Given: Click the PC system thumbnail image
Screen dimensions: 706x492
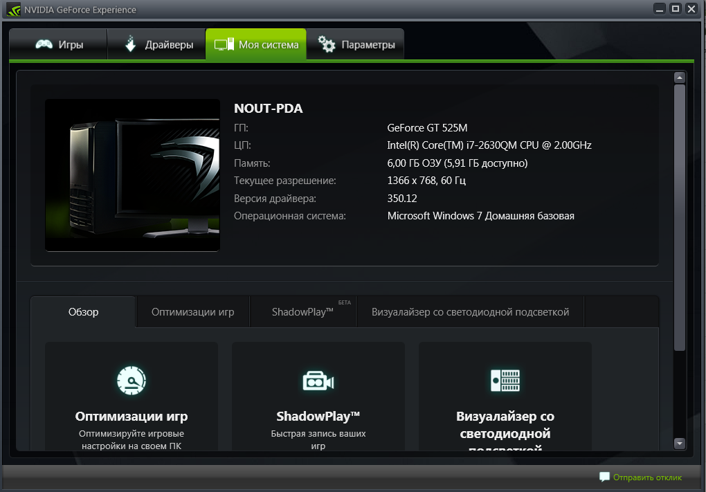Looking at the screenshot, I should (132, 175).
